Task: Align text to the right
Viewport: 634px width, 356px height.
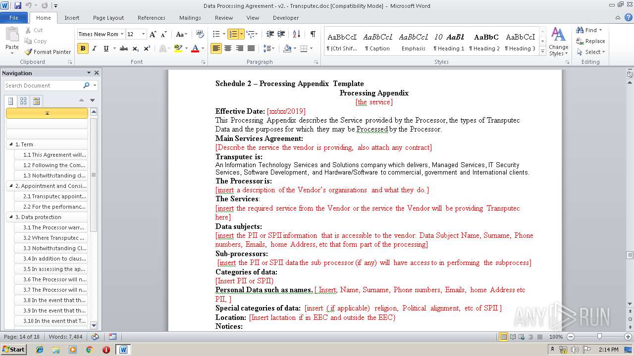Action: pyautogui.click(x=240, y=48)
